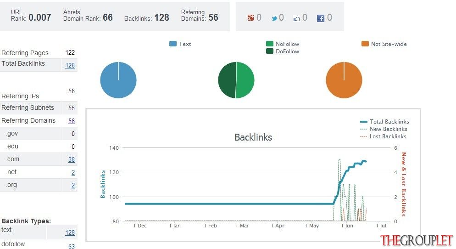
Task: Click the 1 Mar x-axis label
Action: [242, 226]
